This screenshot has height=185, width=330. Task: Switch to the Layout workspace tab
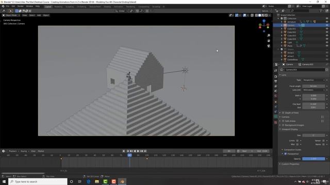pos(48,7)
